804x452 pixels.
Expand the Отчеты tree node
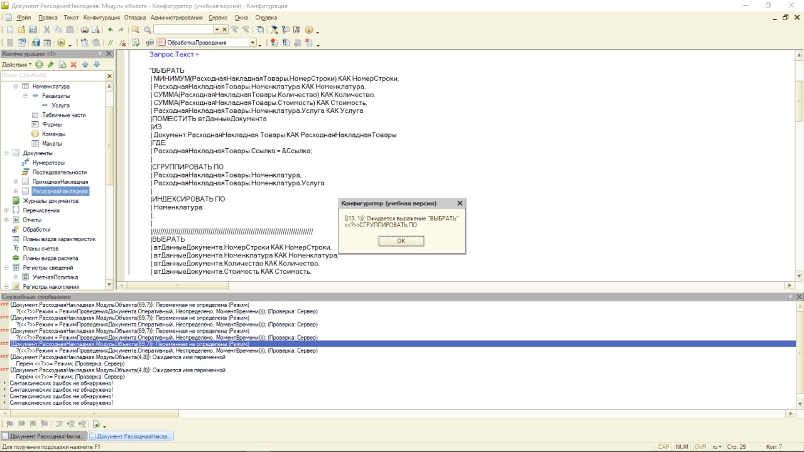[x=7, y=220]
